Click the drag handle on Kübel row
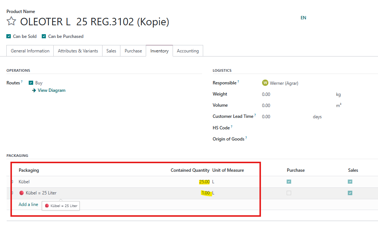The width and height of the screenshot is (378, 229). coord(13,182)
